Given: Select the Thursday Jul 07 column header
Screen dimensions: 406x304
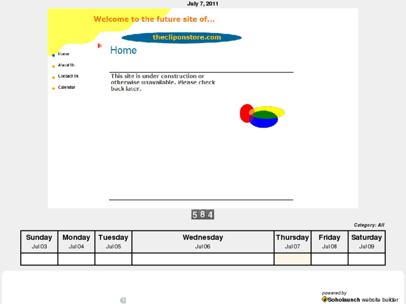Looking at the screenshot, I should pos(293,242).
